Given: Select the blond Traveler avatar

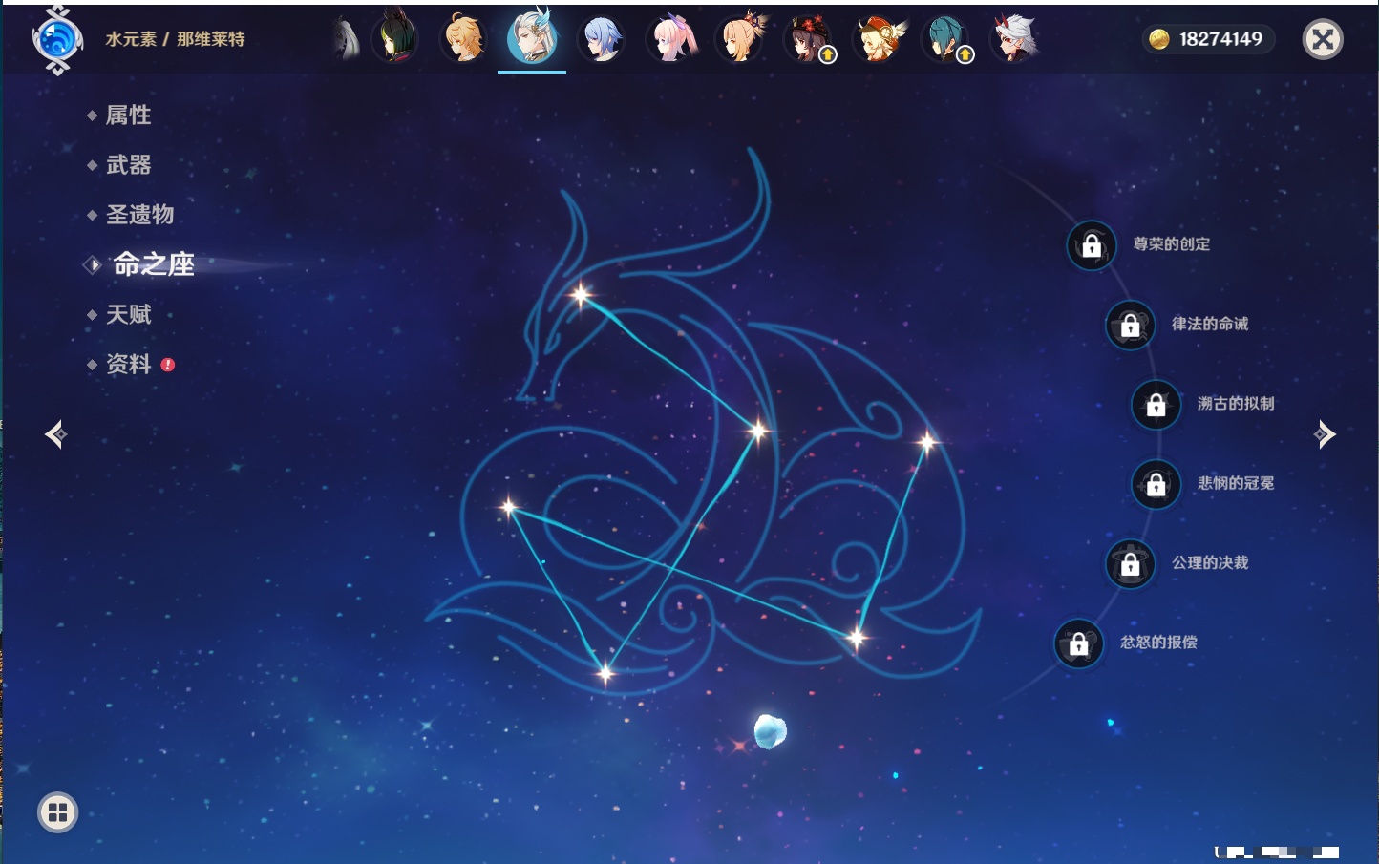Looking at the screenshot, I should (x=463, y=39).
